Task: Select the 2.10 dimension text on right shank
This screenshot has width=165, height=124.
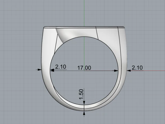Action: pyautogui.click(x=137, y=68)
